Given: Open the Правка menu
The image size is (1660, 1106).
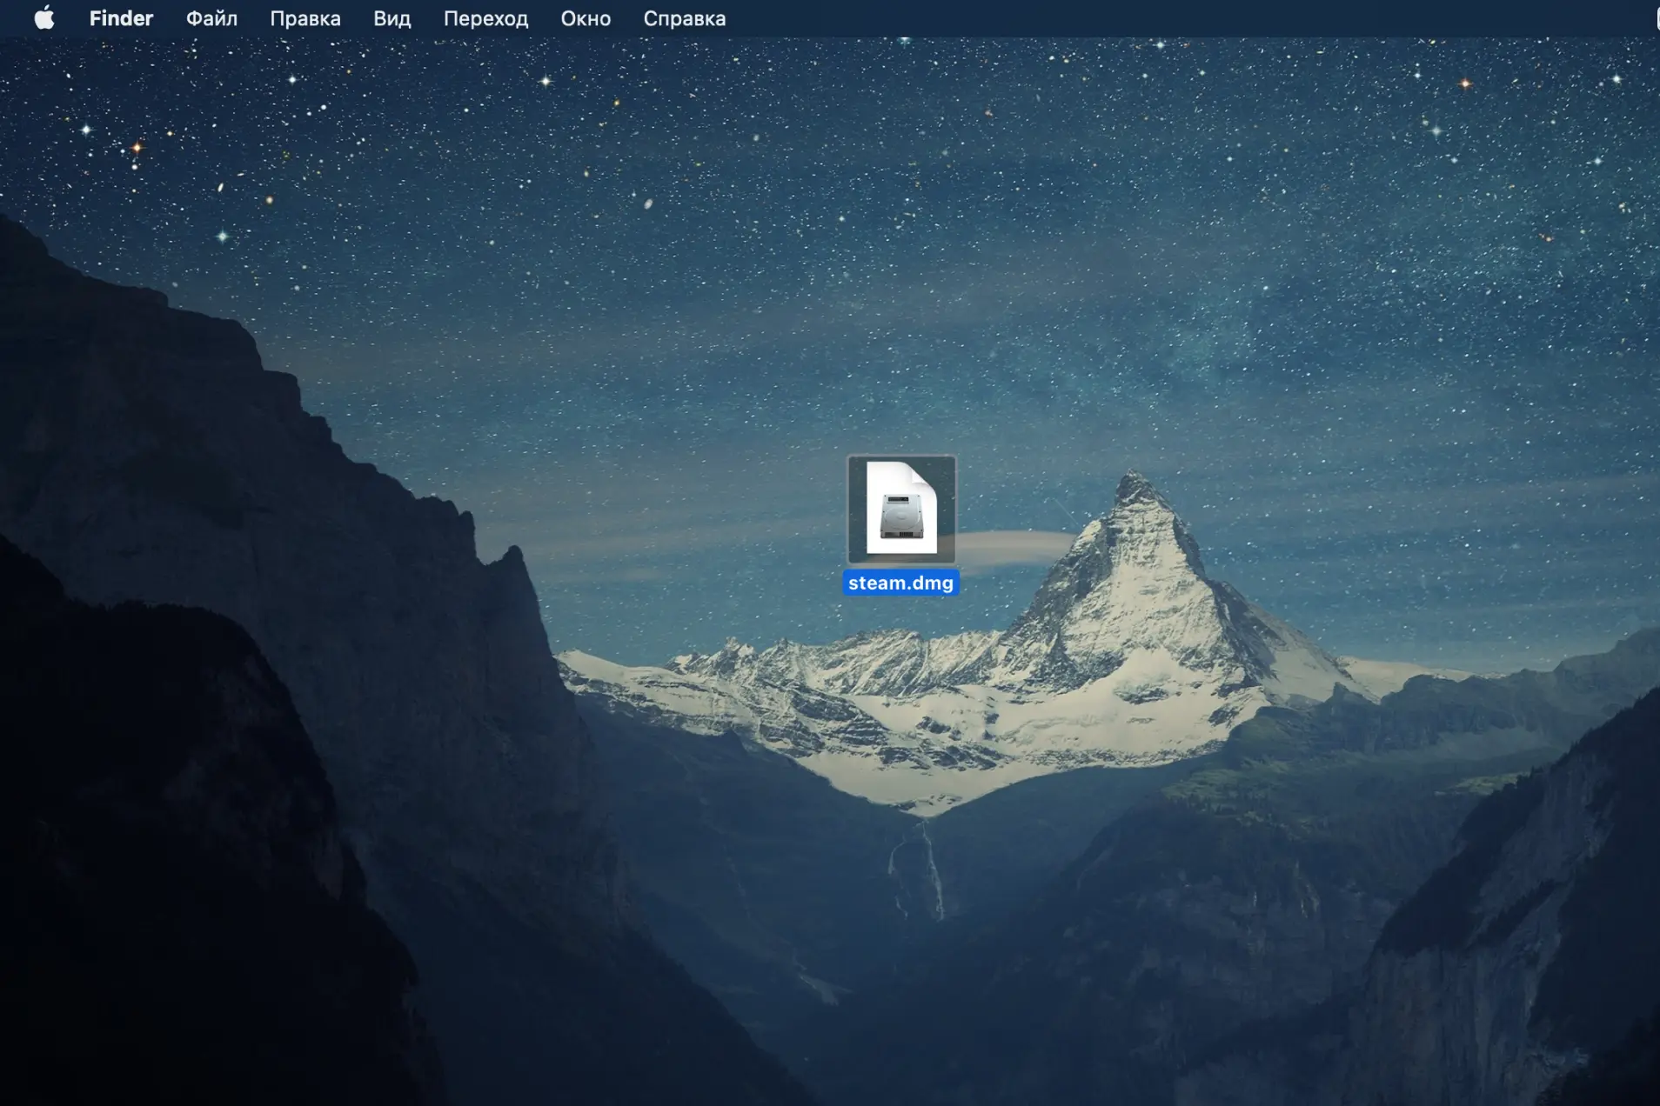Looking at the screenshot, I should pyautogui.click(x=305, y=18).
